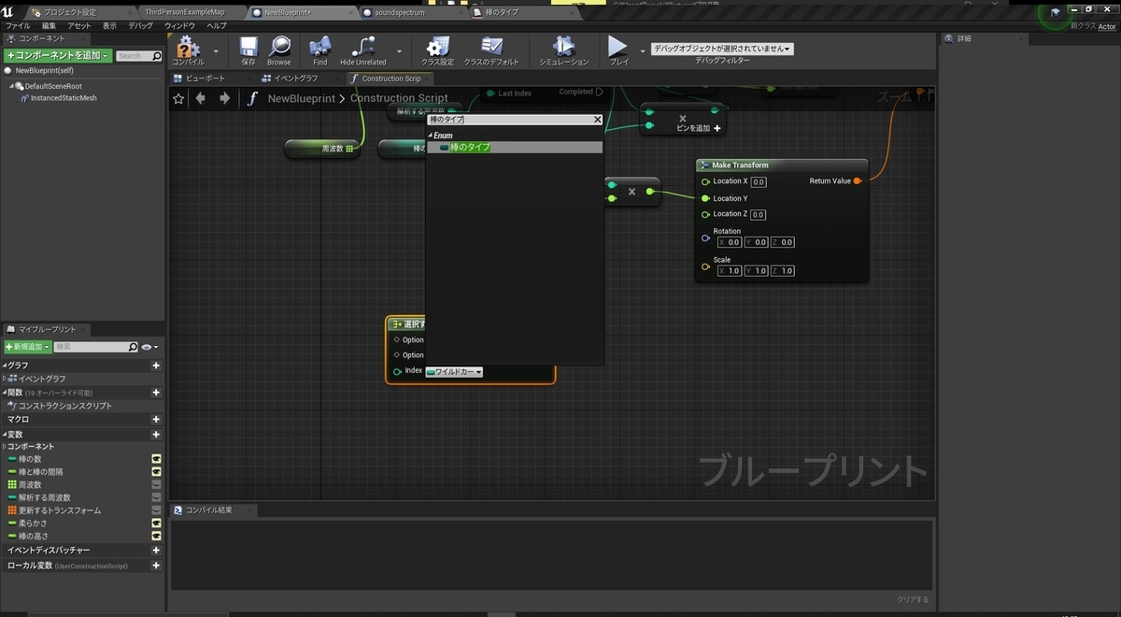
Task: Open Browse in the toolbar
Action: pyautogui.click(x=278, y=47)
